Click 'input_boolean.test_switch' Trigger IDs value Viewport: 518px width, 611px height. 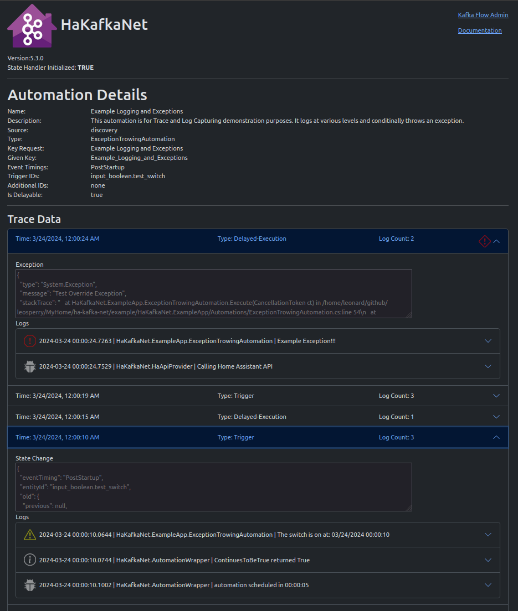click(128, 176)
